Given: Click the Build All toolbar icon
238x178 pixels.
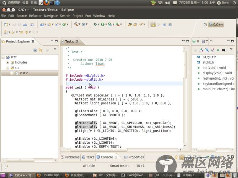Looking at the screenshot, I should [32, 24].
